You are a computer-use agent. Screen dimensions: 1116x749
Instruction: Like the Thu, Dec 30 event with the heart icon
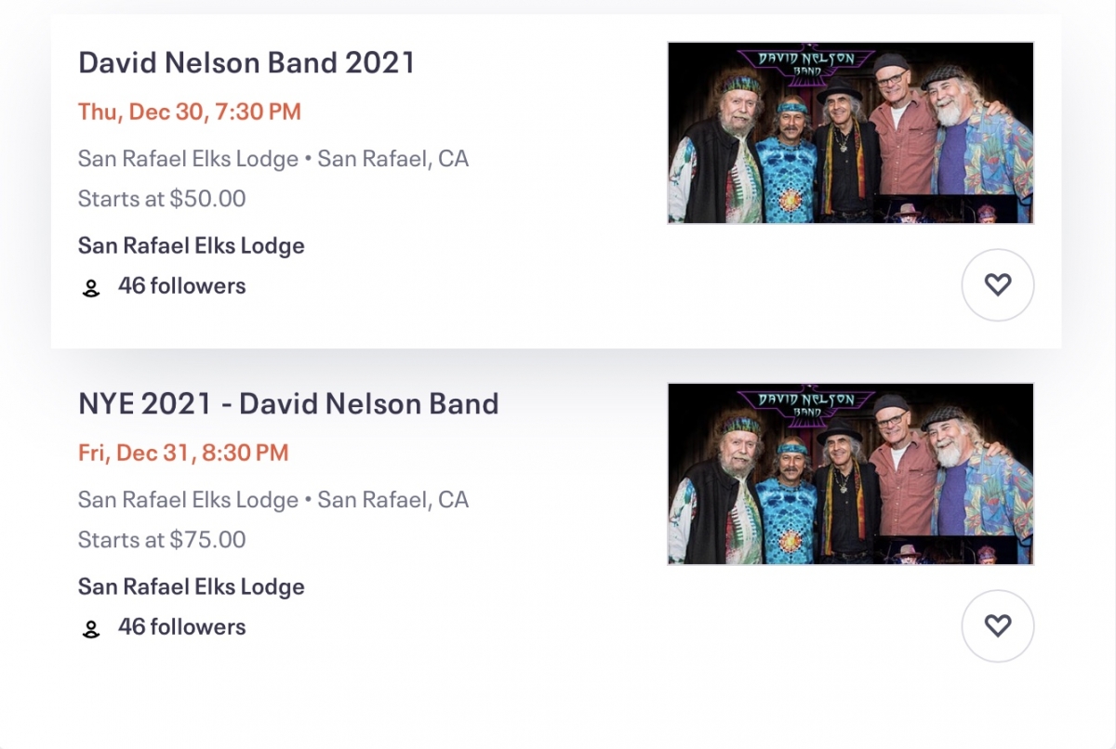point(997,284)
